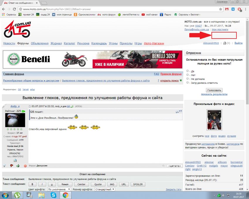
Task: Click the thumbs-down icon under the post
Action: tap(12, 166)
